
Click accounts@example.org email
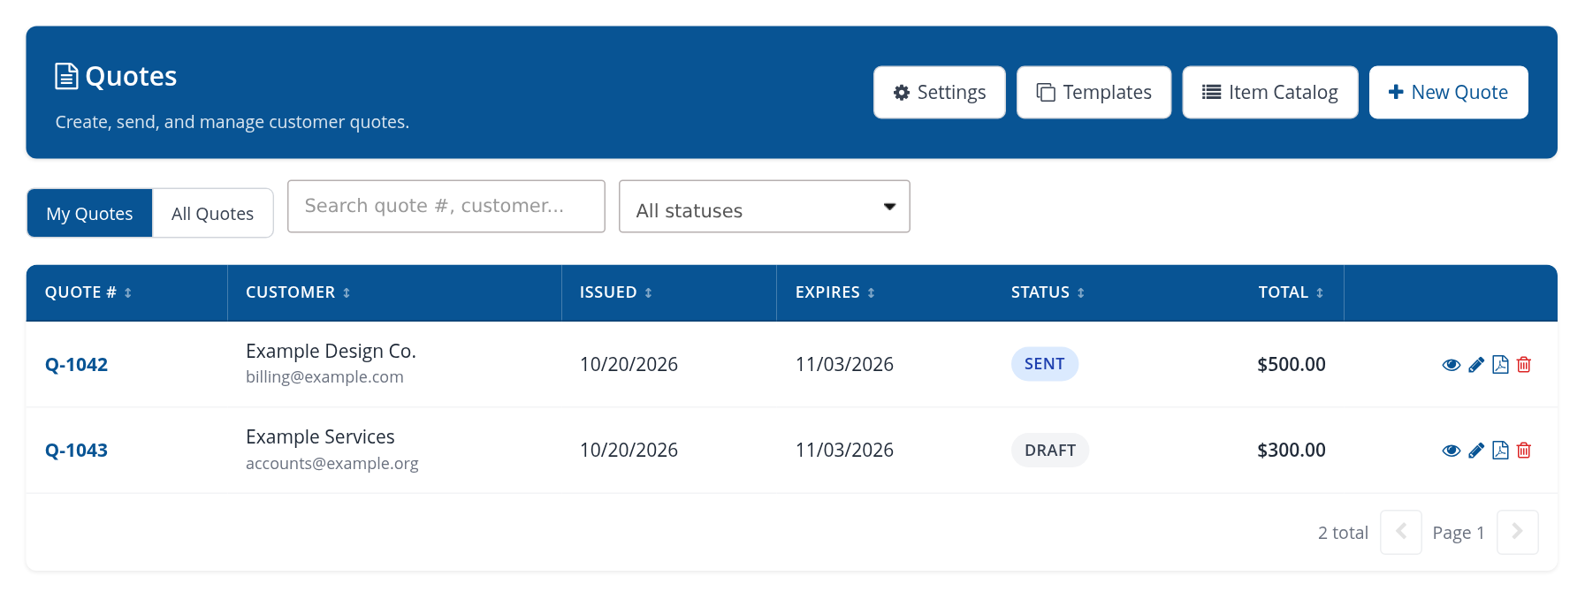pyautogui.click(x=332, y=463)
